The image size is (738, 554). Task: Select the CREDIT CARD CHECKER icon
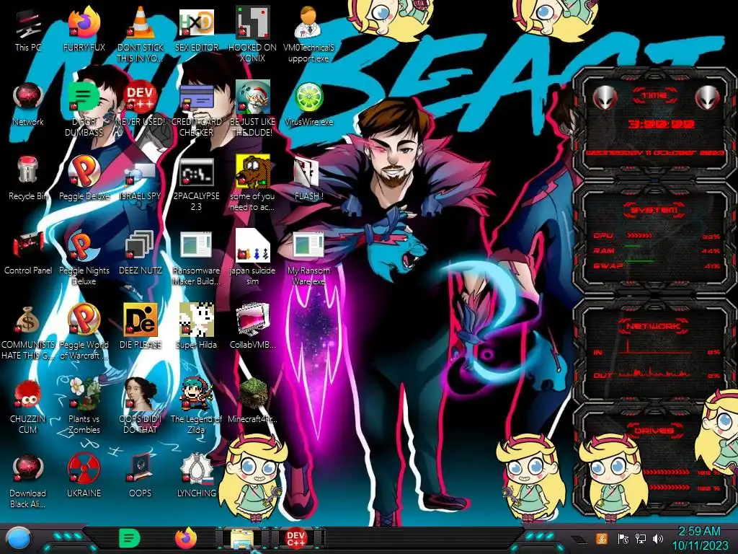[x=196, y=98]
